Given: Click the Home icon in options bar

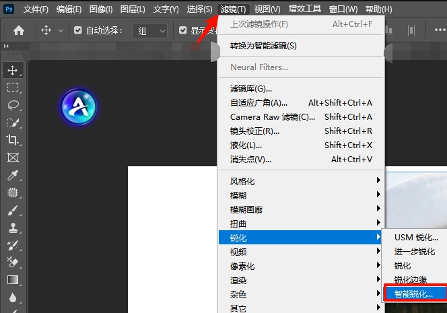Looking at the screenshot, I should coord(19,30).
